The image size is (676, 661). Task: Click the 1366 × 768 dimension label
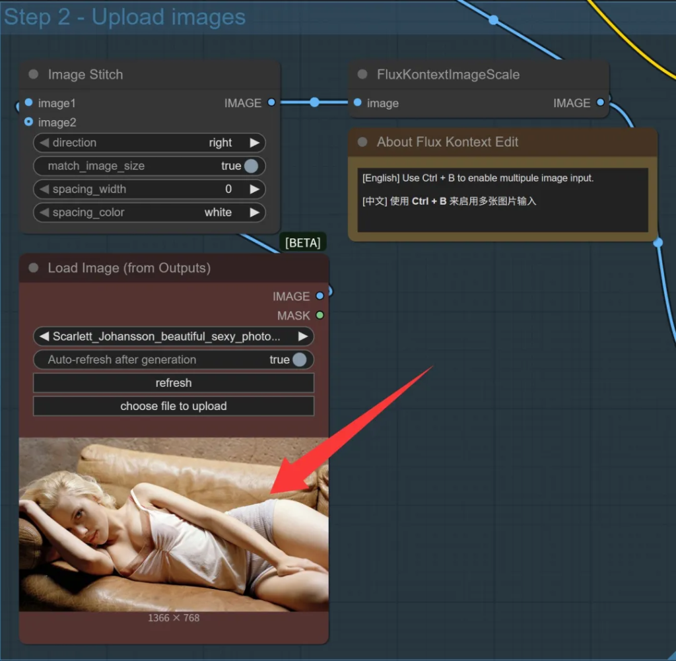click(x=174, y=618)
